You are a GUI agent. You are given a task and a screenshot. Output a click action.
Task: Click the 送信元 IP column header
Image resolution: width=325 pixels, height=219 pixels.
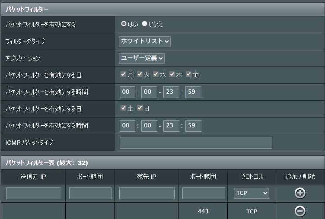[x=33, y=177]
